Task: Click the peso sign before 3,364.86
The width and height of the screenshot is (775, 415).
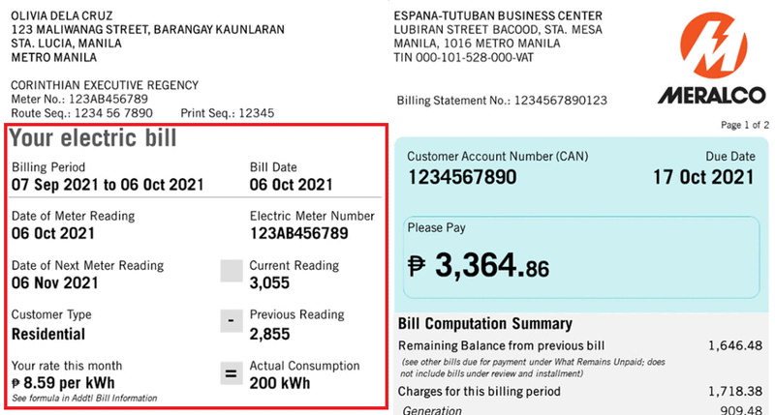Action: (x=417, y=266)
